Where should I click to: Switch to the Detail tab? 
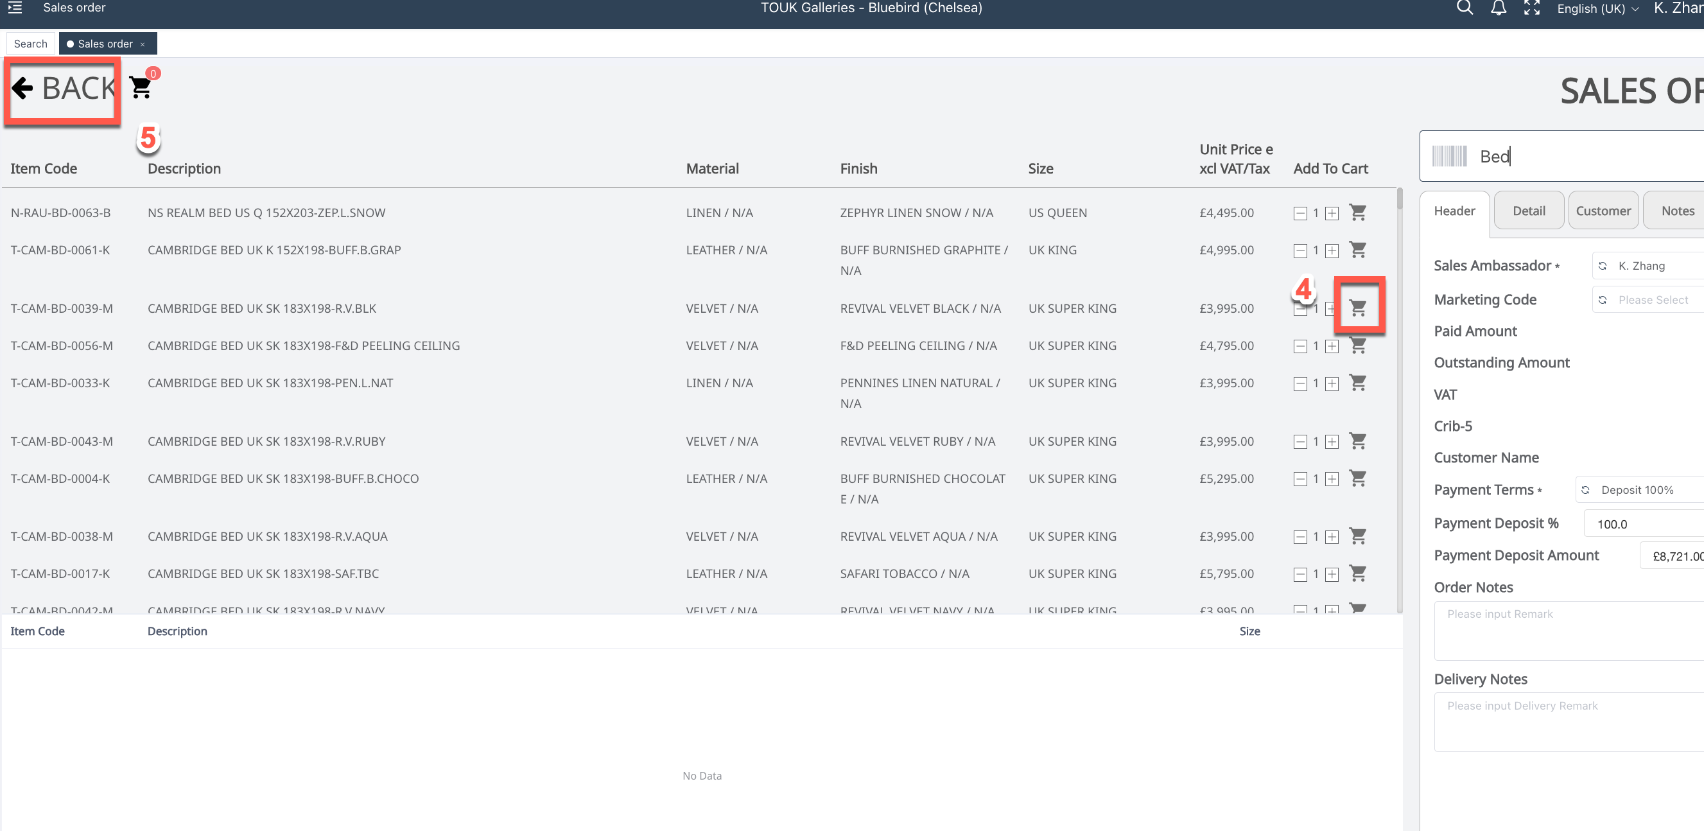(1529, 211)
